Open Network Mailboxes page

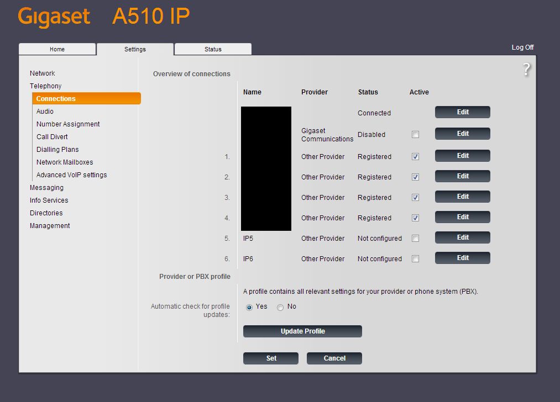coord(65,162)
